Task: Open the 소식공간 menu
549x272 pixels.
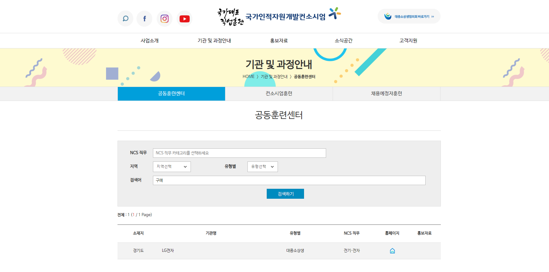Action: coord(344,41)
